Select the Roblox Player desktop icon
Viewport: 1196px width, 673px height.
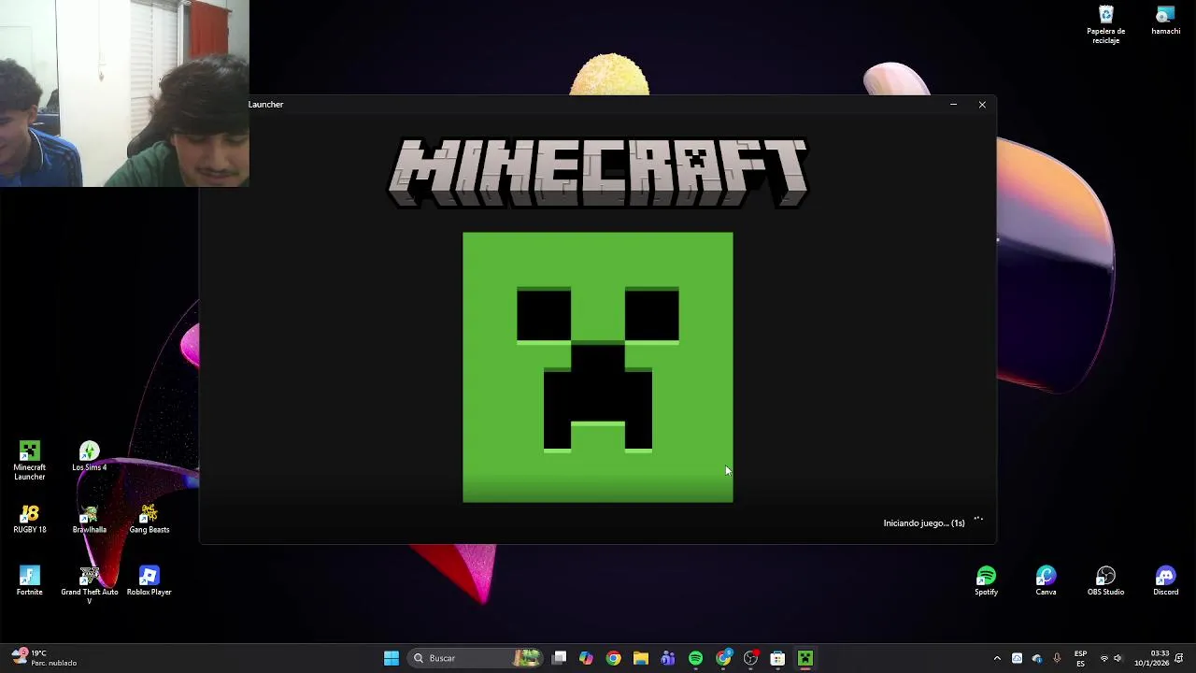point(149,580)
